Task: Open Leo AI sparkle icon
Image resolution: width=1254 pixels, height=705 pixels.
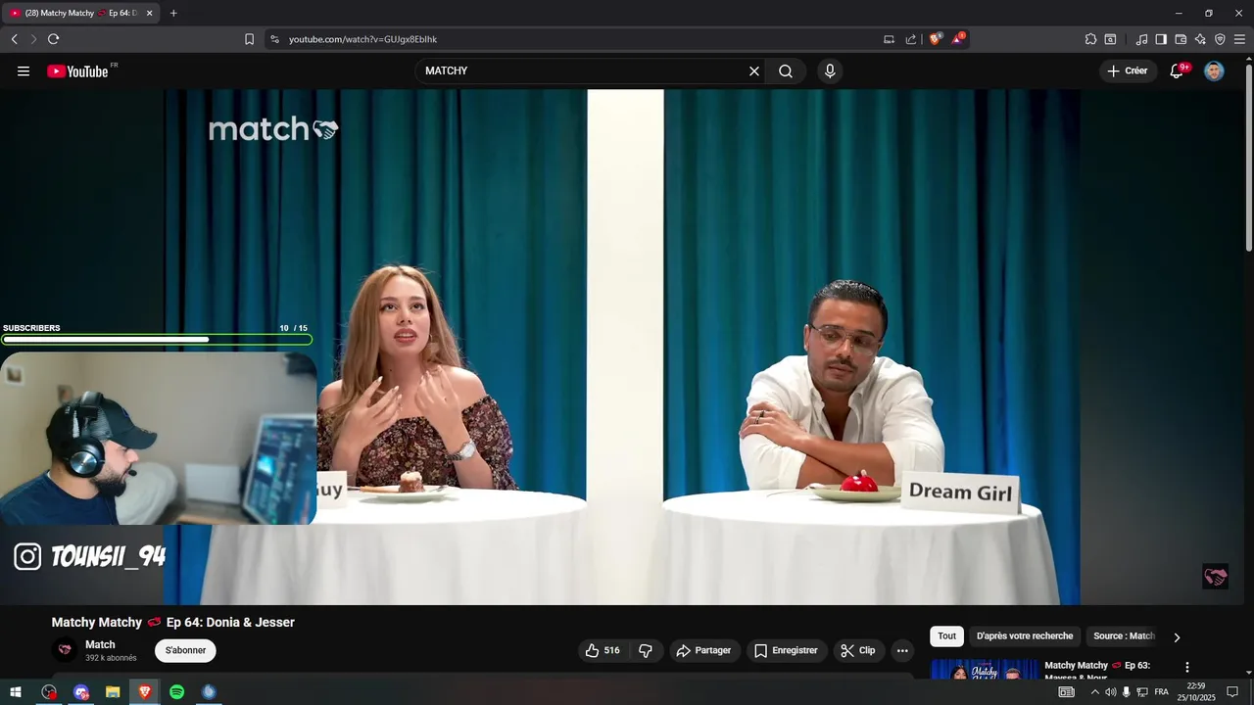Action: [1200, 39]
